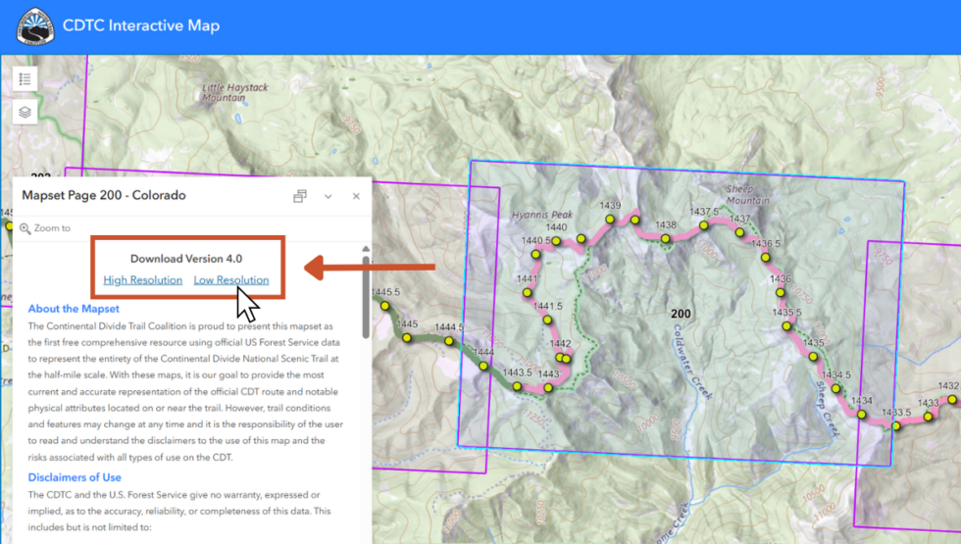
Task: Click the Little Haystack Mountain label
Action: 234,92
